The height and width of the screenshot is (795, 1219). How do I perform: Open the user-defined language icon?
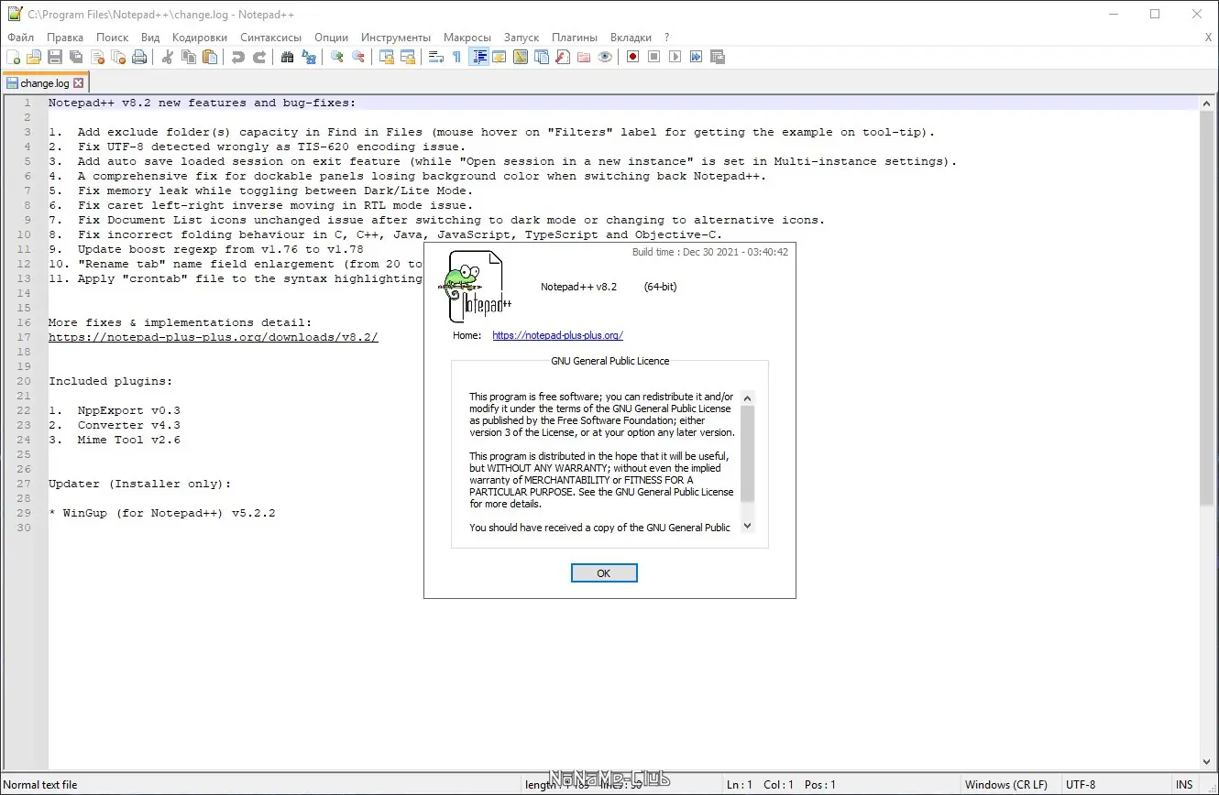(x=500, y=57)
